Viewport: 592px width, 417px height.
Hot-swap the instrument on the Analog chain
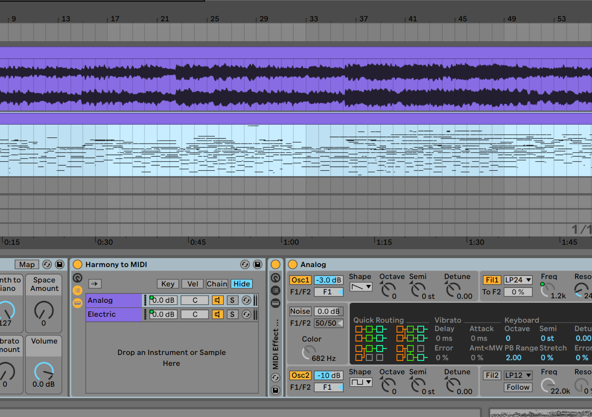pyautogui.click(x=247, y=300)
